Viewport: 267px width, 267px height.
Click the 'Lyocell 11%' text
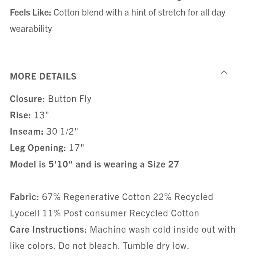(x=35, y=213)
